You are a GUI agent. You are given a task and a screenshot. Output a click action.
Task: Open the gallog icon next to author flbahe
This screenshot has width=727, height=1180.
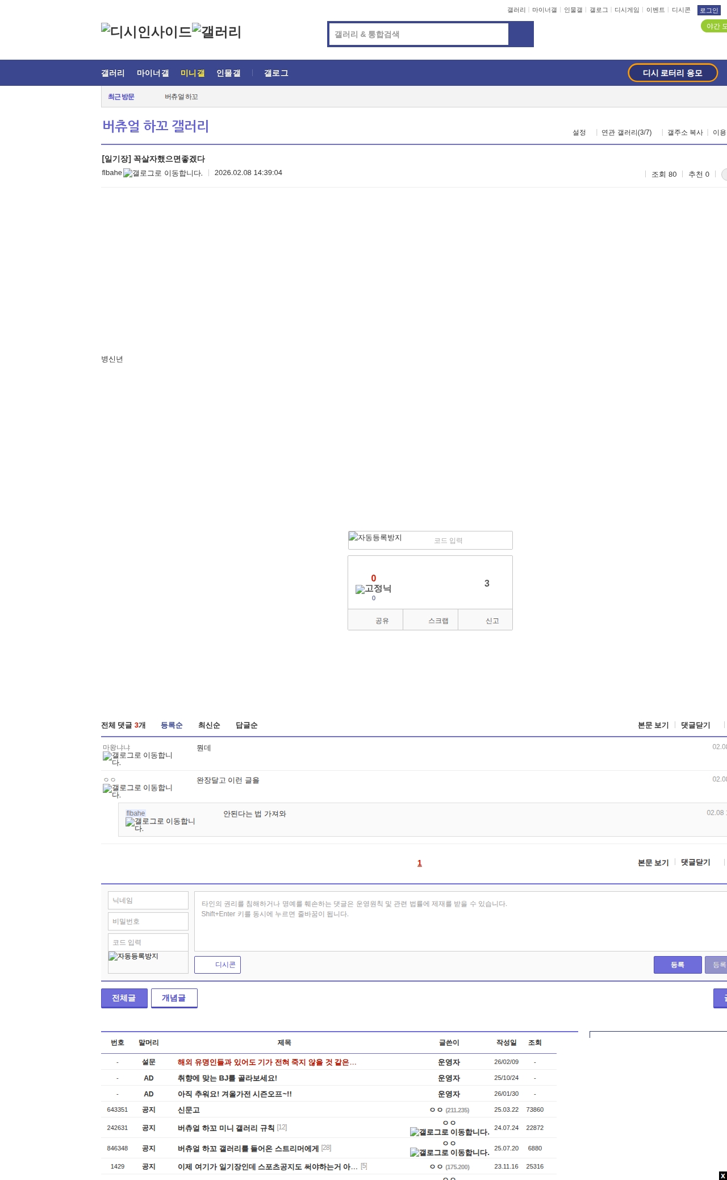[163, 173]
